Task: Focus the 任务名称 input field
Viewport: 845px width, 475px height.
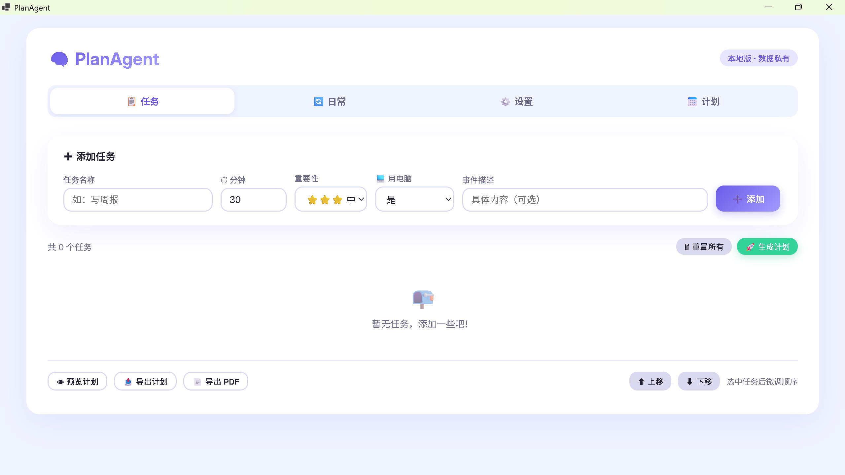Action: click(x=138, y=199)
